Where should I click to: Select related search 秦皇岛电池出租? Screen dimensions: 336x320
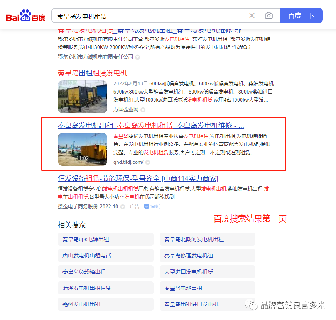208,288
